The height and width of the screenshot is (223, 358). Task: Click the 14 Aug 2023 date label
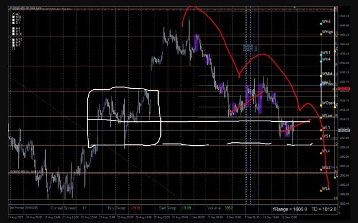(x=16, y=217)
